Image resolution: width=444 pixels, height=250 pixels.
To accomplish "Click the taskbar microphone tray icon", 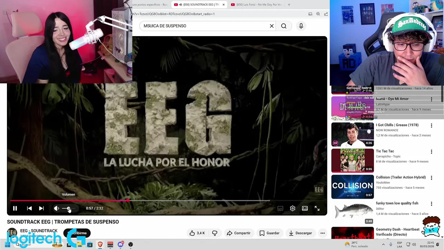I will point(391,244).
